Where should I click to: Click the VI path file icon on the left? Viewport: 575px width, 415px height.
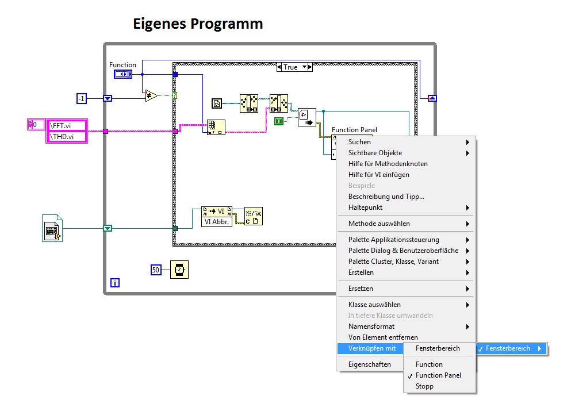(x=52, y=228)
